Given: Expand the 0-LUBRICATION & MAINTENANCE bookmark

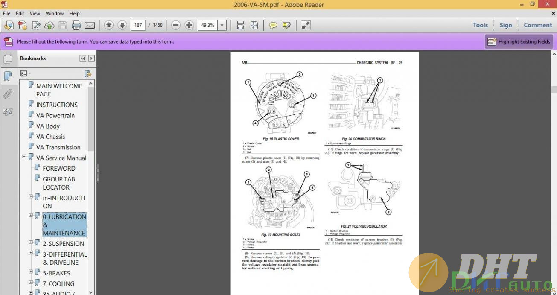Looking at the screenshot, I should (x=31, y=215).
